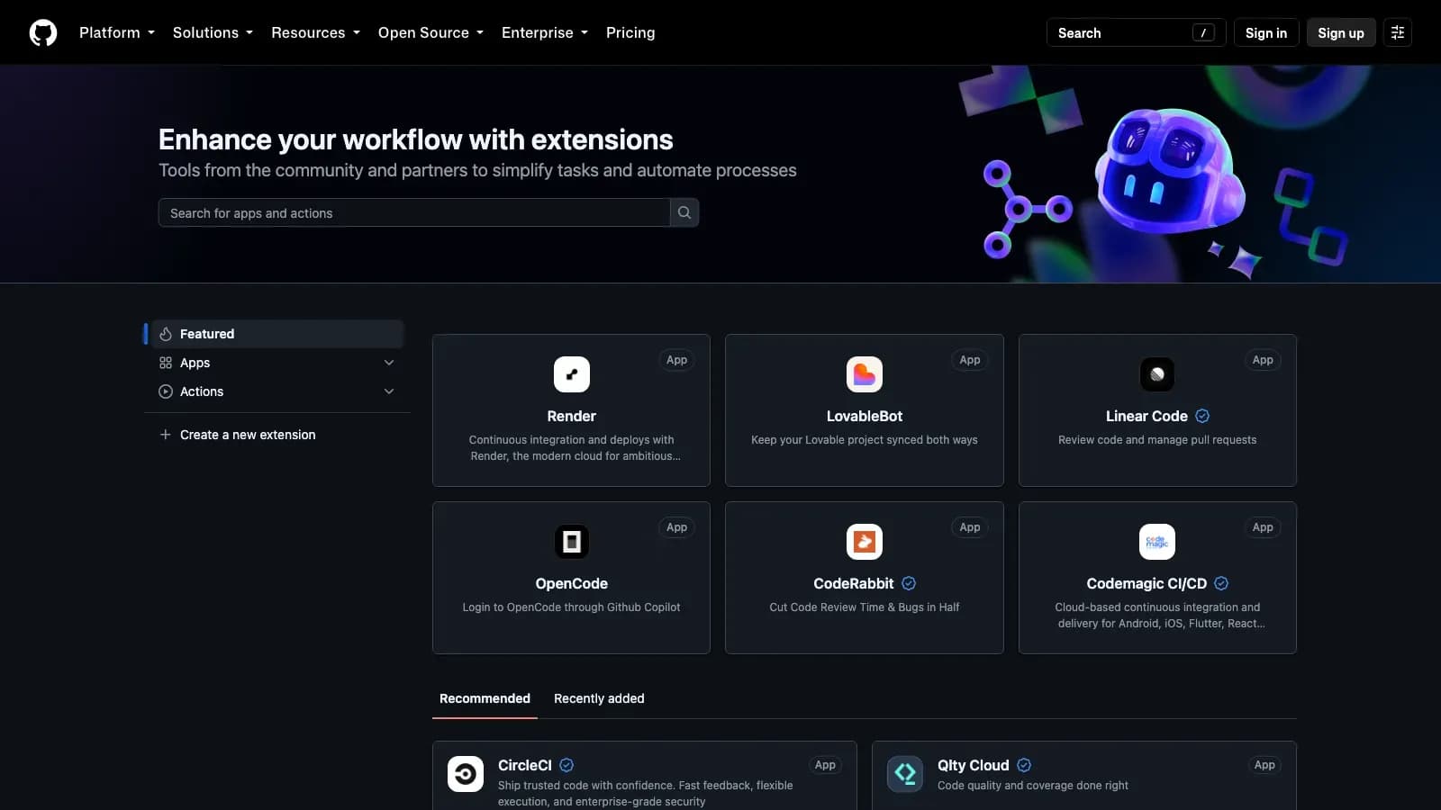Click the CircleCI logo icon

[x=466, y=774]
